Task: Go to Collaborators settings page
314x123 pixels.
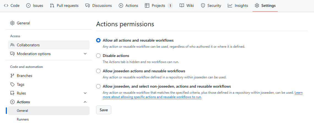Action: point(49,45)
